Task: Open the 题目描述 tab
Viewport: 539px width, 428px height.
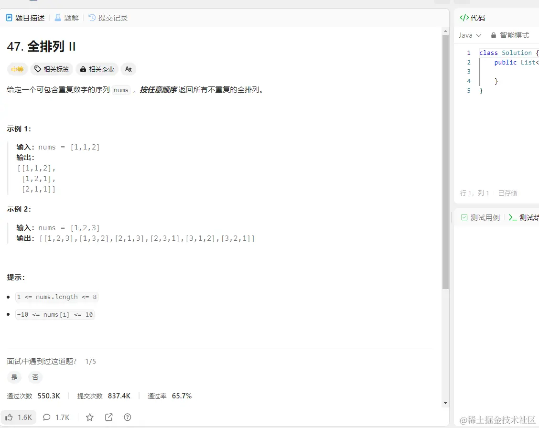Action: point(25,18)
